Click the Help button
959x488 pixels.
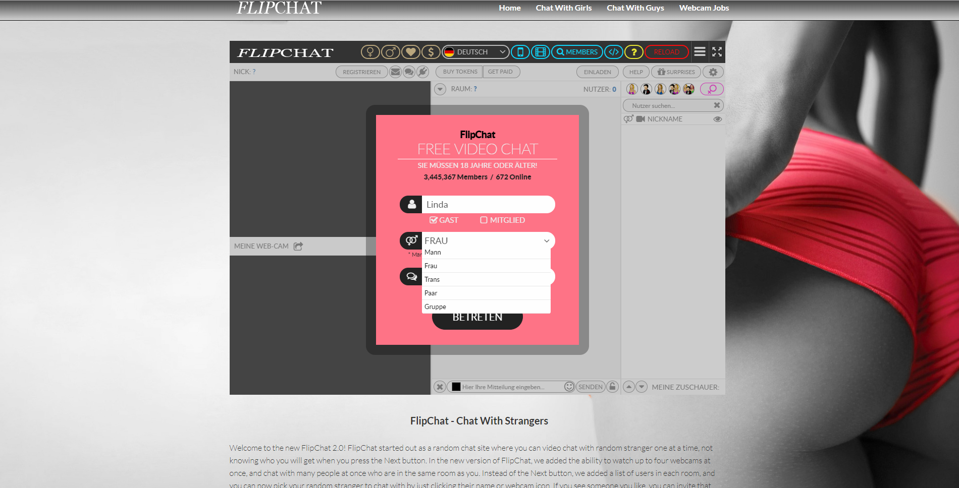(636, 72)
